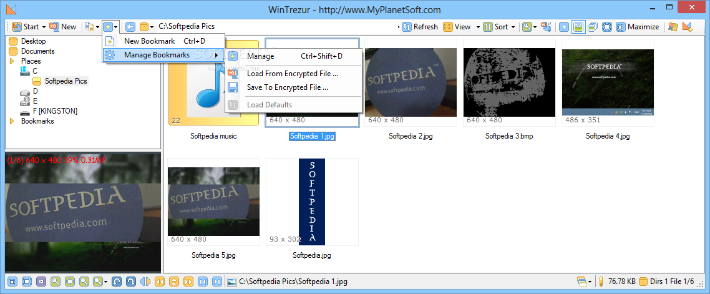
Task: Choose Load From Encrypted File
Action: pos(294,74)
